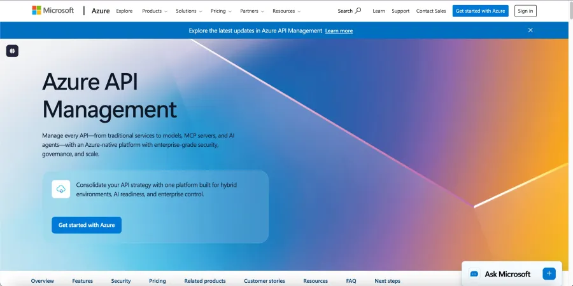Open the Ask Microsoft chat bubble icon
This screenshot has width=573, height=286.
pos(474,274)
